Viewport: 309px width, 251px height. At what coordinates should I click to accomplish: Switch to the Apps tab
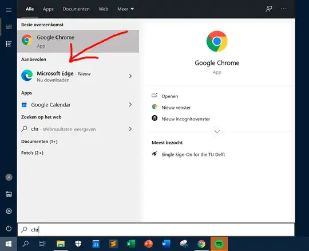click(x=48, y=9)
